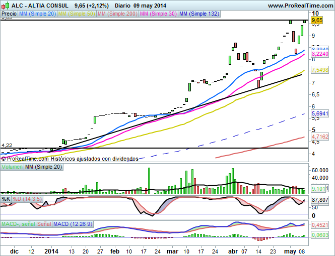
Task: Open the volume MM (Simple 20) label
Action: click(x=42, y=167)
